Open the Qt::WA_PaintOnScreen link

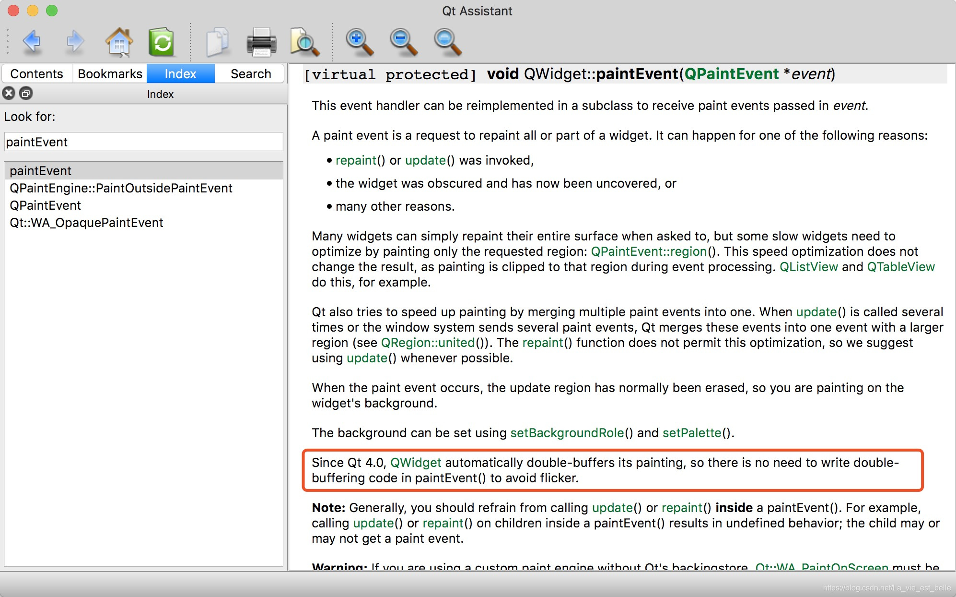click(822, 566)
